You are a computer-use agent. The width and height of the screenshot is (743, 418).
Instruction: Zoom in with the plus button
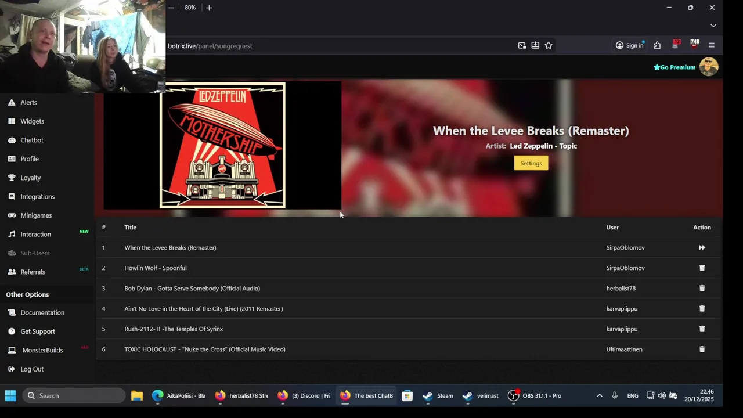(209, 8)
